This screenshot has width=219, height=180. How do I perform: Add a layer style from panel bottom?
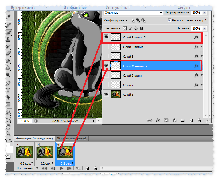click(158, 120)
